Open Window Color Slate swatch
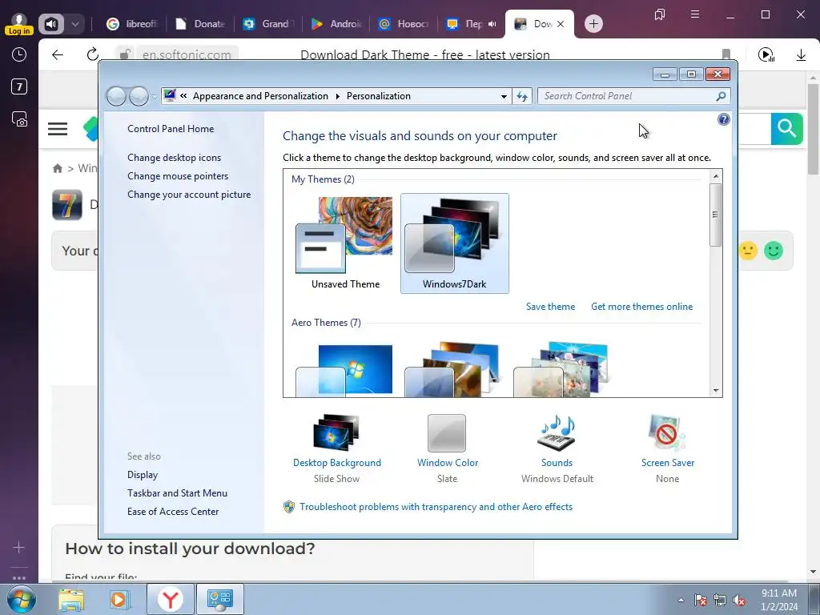The height and width of the screenshot is (615, 820). [447, 433]
